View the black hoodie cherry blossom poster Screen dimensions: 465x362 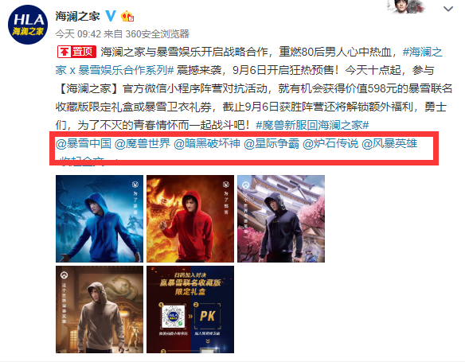pos(281,219)
